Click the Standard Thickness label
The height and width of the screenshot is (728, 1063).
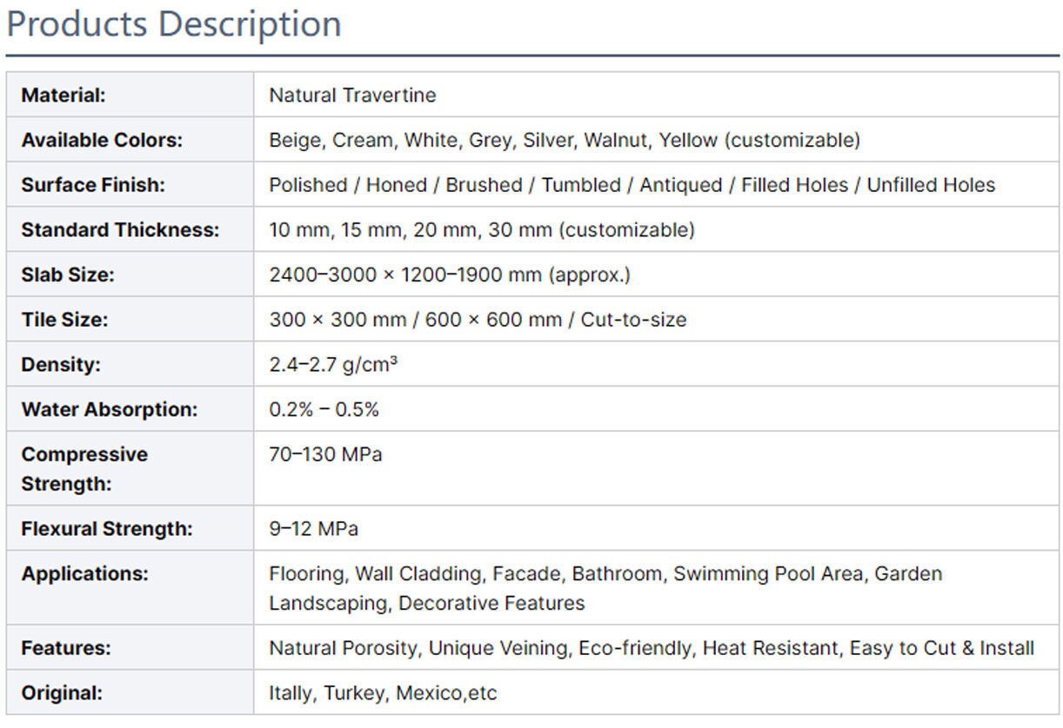click(120, 230)
